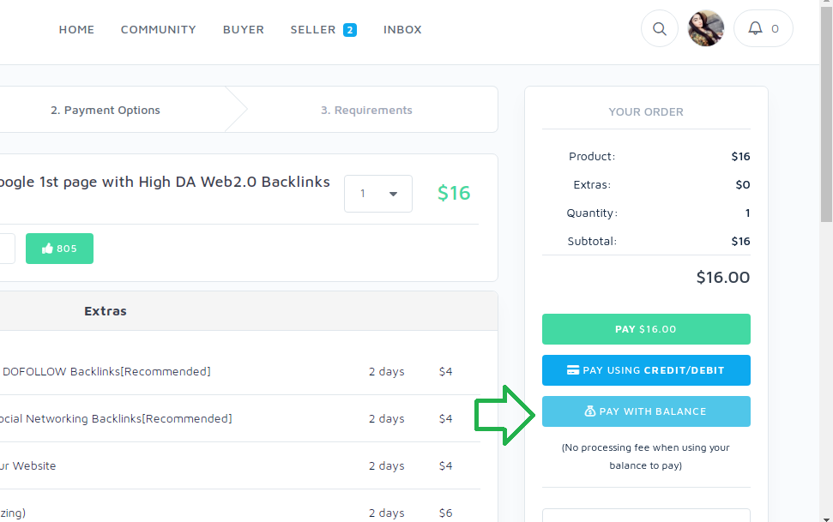Choose Pay Using Credit/Debit
Screen dimensions: 833x522
click(x=646, y=370)
